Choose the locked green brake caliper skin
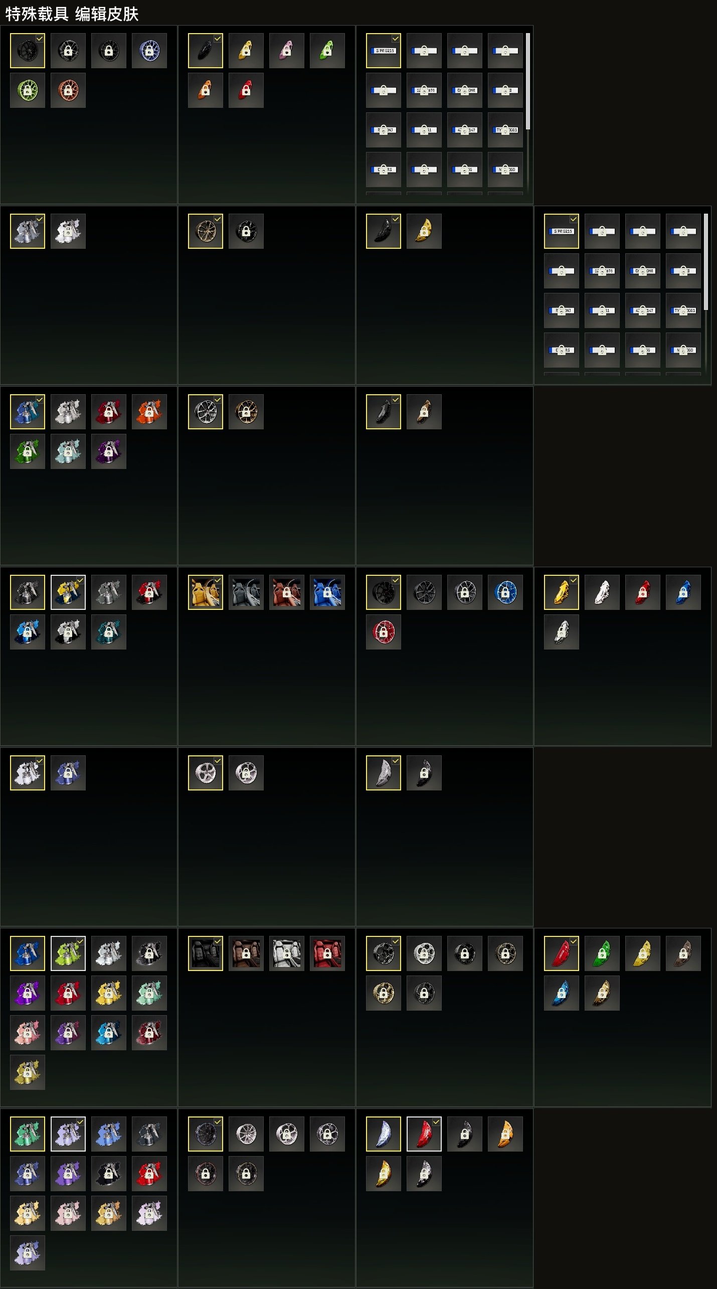The image size is (717, 1289). [x=602, y=953]
